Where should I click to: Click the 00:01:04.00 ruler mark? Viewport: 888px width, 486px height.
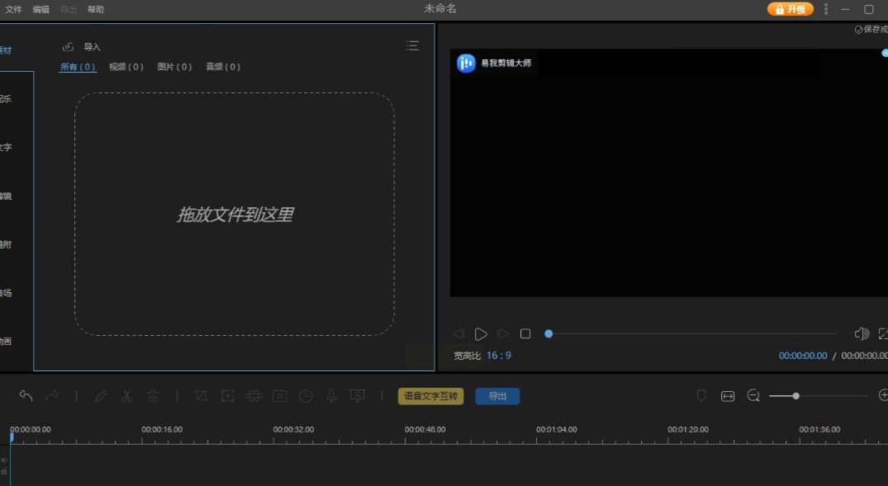coord(557,429)
